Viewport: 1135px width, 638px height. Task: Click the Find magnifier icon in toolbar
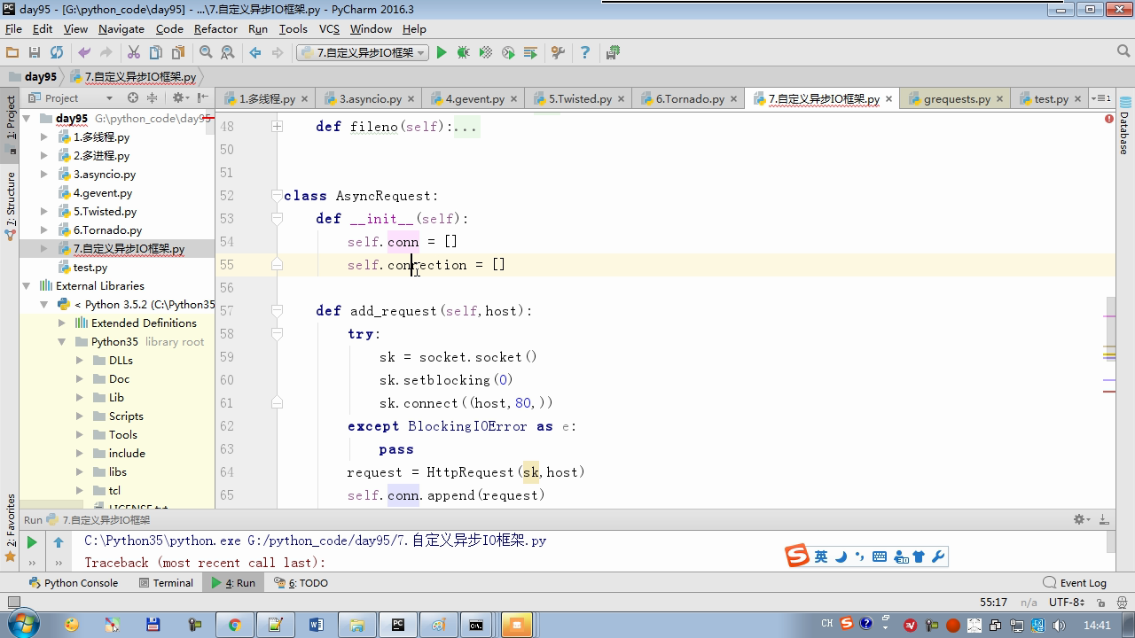point(206,53)
